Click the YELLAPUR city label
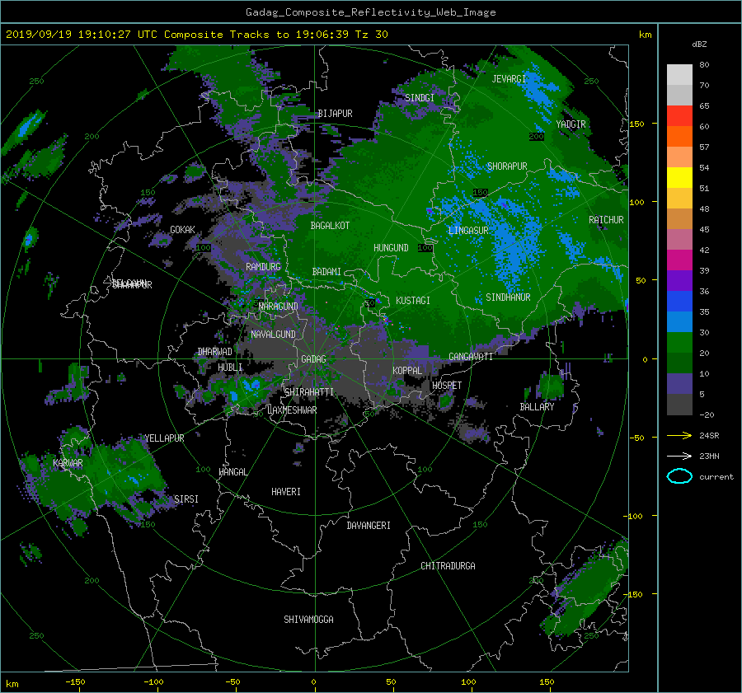742x693 pixels. coord(164,438)
